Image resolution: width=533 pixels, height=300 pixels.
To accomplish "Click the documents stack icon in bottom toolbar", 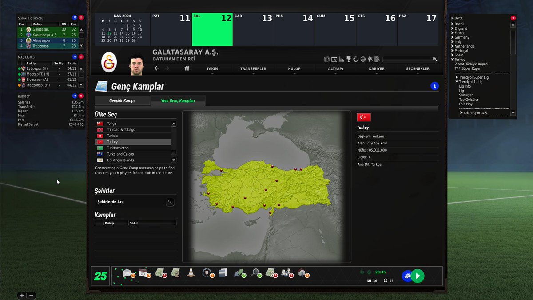I will (x=223, y=273).
